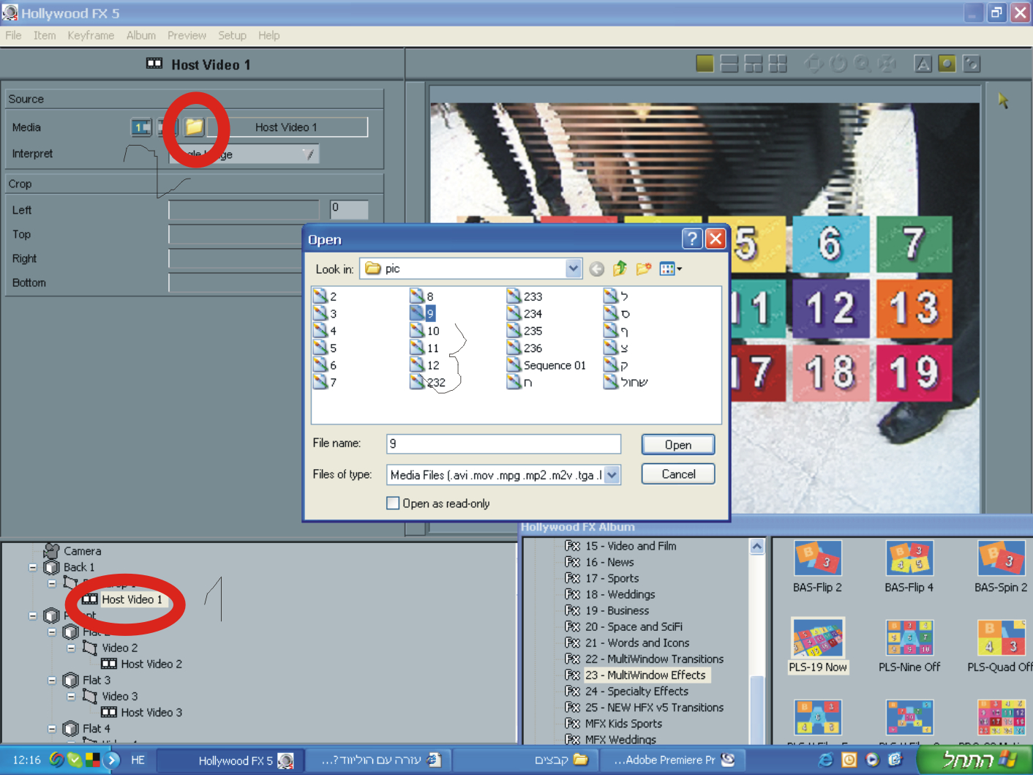Image resolution: width=1033 pixels, height=775 pixels.
Task: Select Host Video 1 film icon in tree
Action: 90,599
